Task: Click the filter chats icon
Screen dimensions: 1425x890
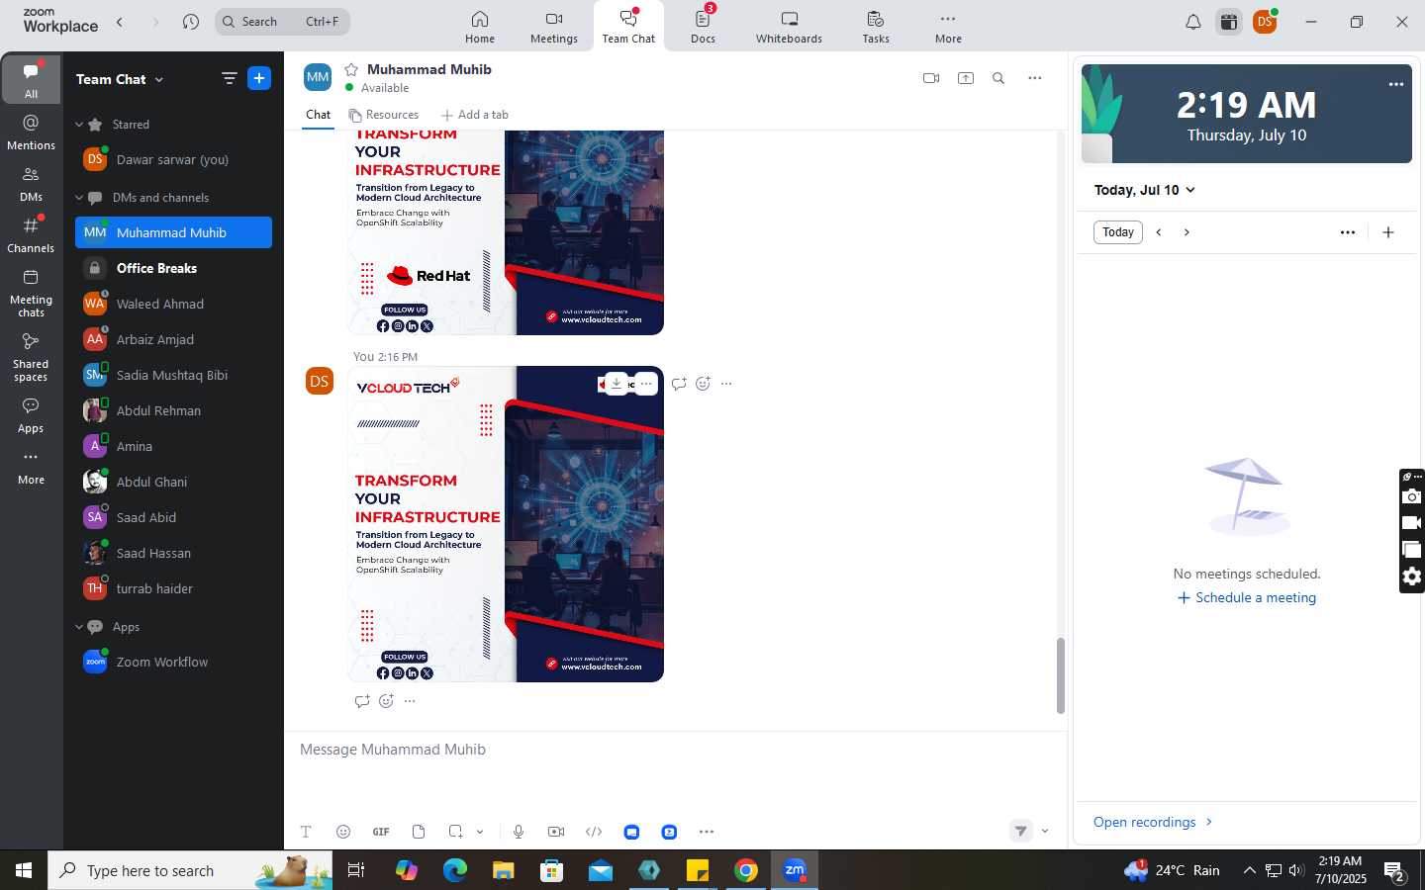Action: click(229, 78)
